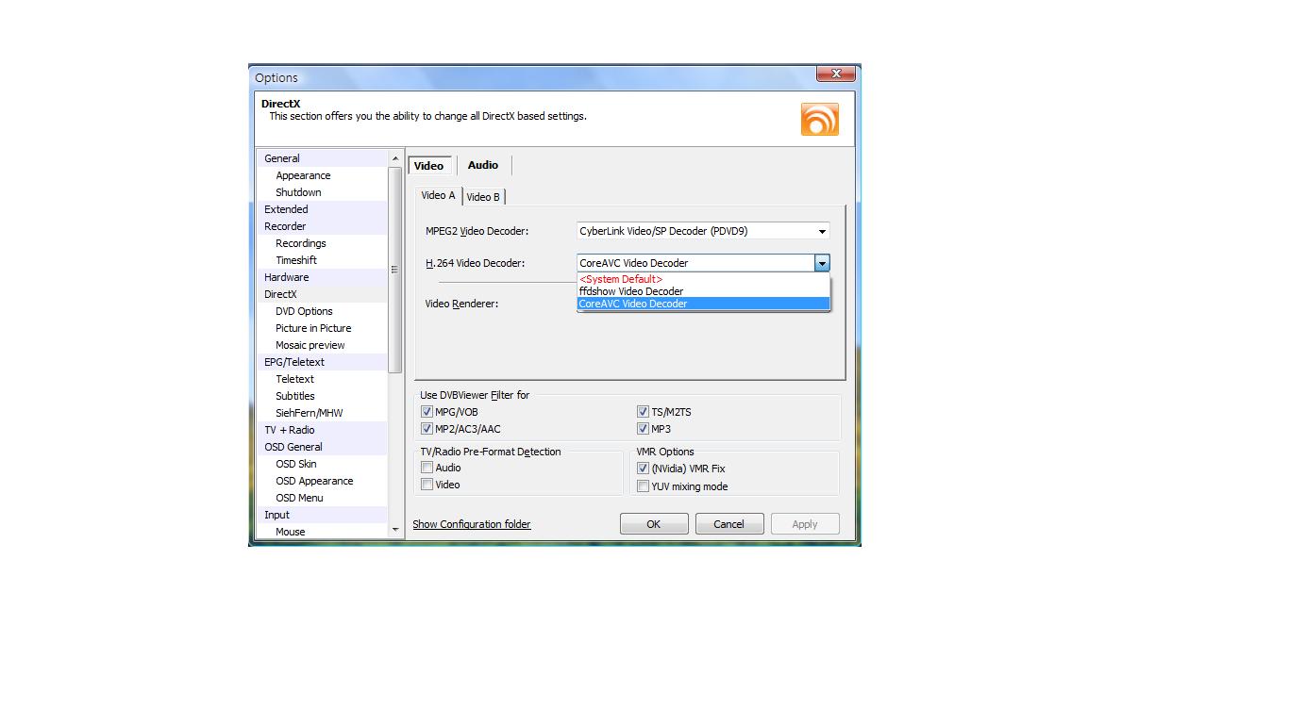
Task: Click the Apply button
Action: point(805,524)
